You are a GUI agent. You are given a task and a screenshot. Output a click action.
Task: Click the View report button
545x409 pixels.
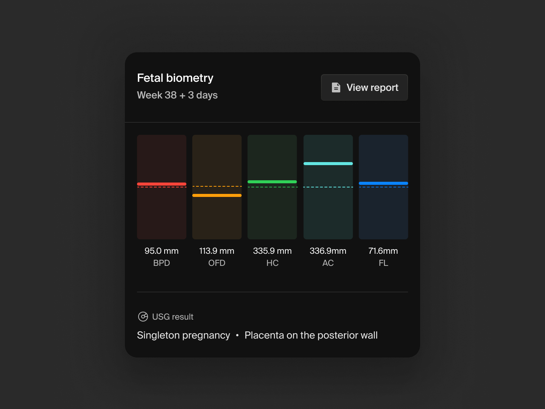pos(364,87)
